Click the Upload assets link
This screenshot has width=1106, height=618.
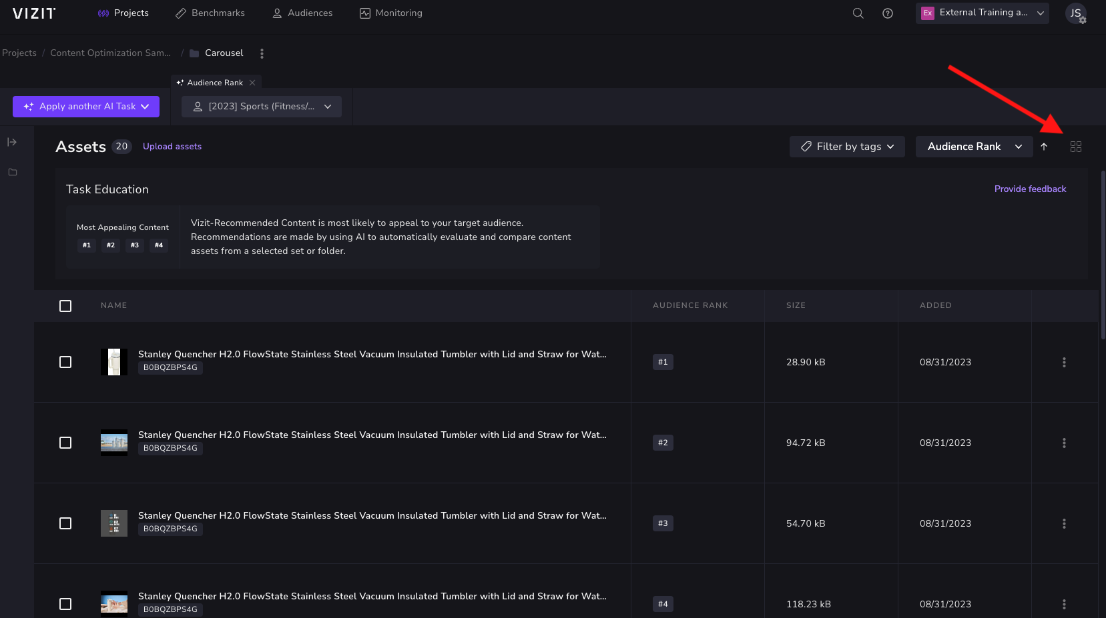pos(172,147)
